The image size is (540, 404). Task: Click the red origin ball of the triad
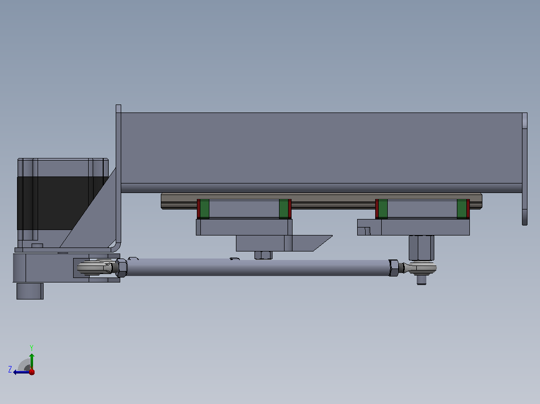point(32,371)
